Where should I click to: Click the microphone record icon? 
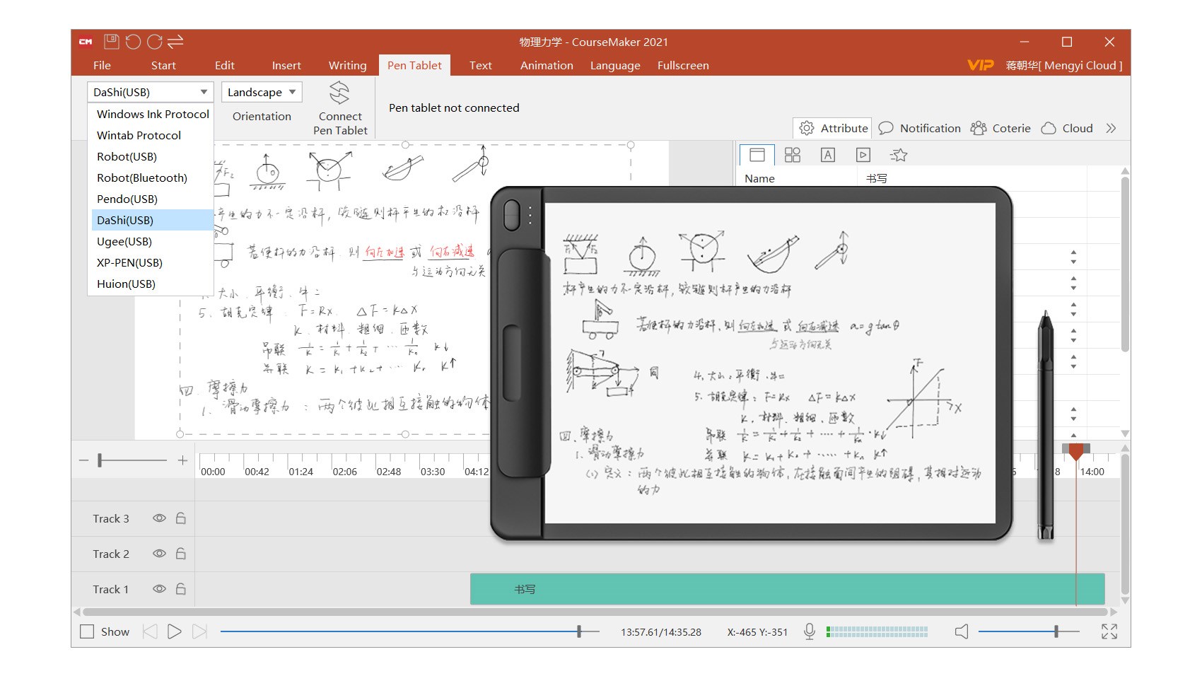click(x=810, y=631)
